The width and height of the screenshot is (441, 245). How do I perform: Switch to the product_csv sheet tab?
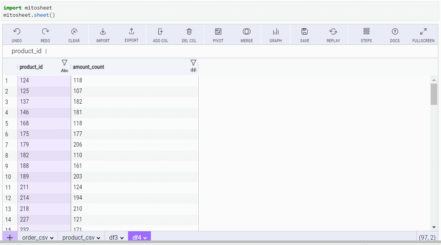tap(78, 238)
